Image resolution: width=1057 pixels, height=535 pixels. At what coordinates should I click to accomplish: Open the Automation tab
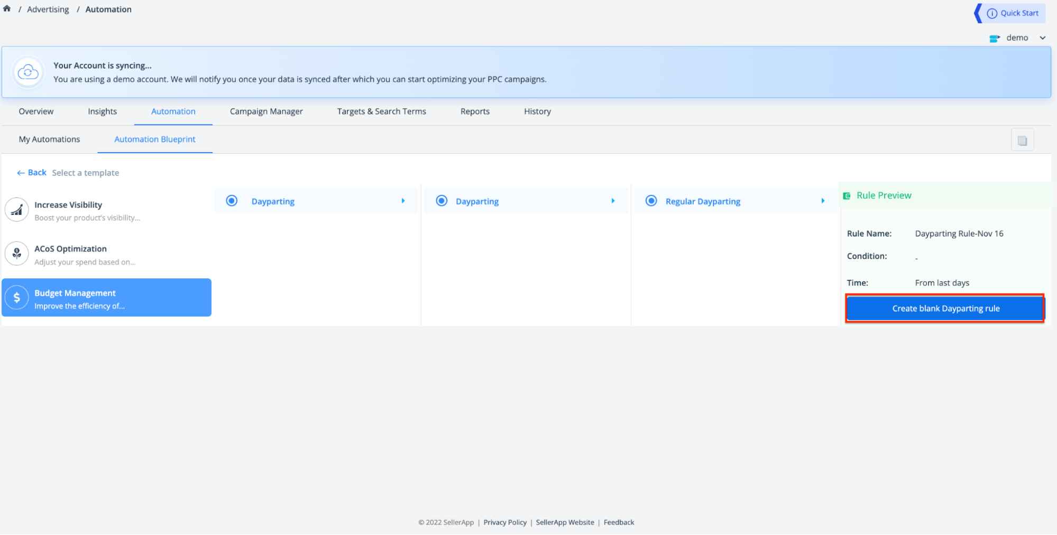coord(173,111)
